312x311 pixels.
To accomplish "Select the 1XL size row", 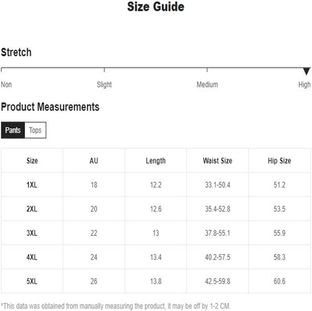I will pos(156,185).
